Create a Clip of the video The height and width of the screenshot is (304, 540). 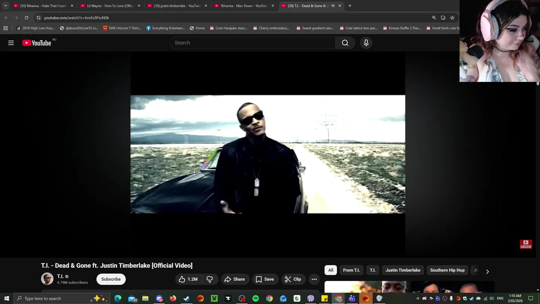coord(293,279)
